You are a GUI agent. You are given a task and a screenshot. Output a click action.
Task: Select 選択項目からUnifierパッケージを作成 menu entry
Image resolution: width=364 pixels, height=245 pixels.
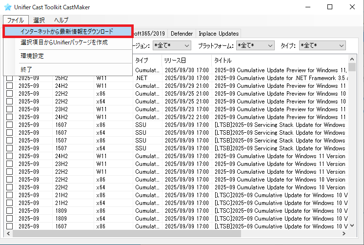pos(64,43)
